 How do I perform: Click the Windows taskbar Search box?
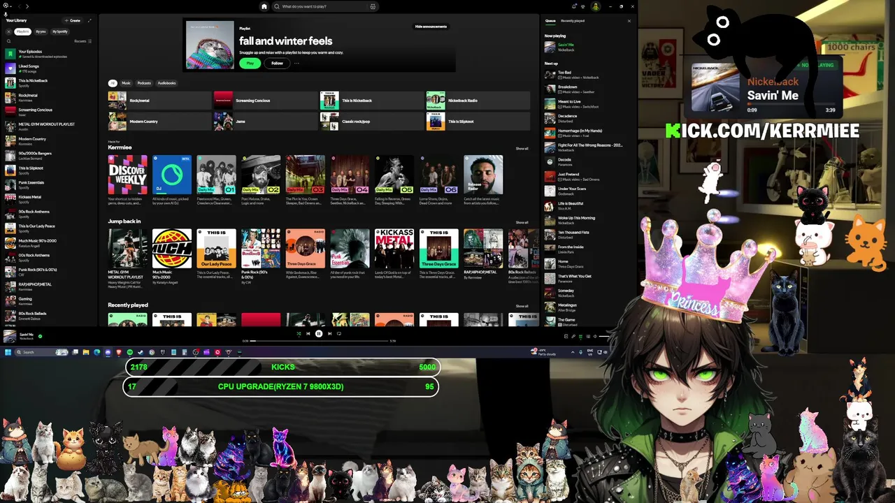(42, 352)
